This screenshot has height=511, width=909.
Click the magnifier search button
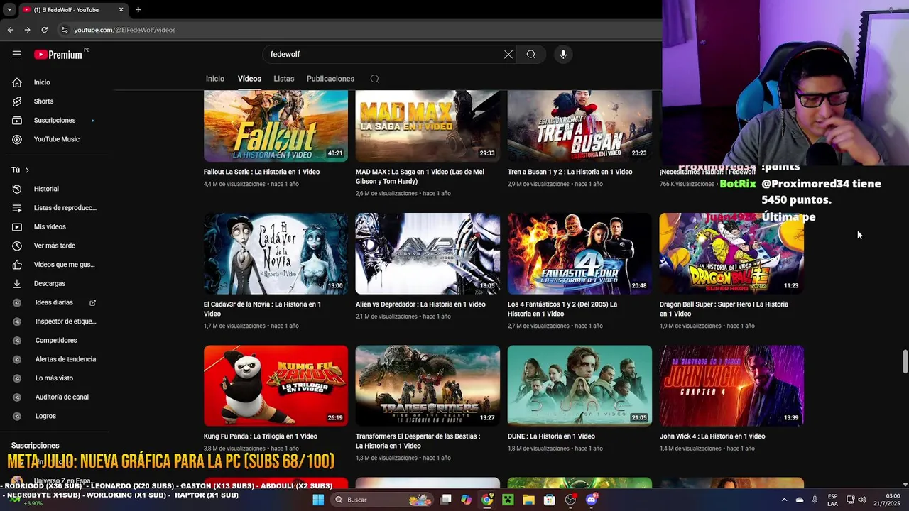coord(531,55)
